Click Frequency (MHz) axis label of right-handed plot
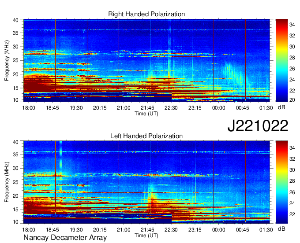 click(x=7, y=60)
